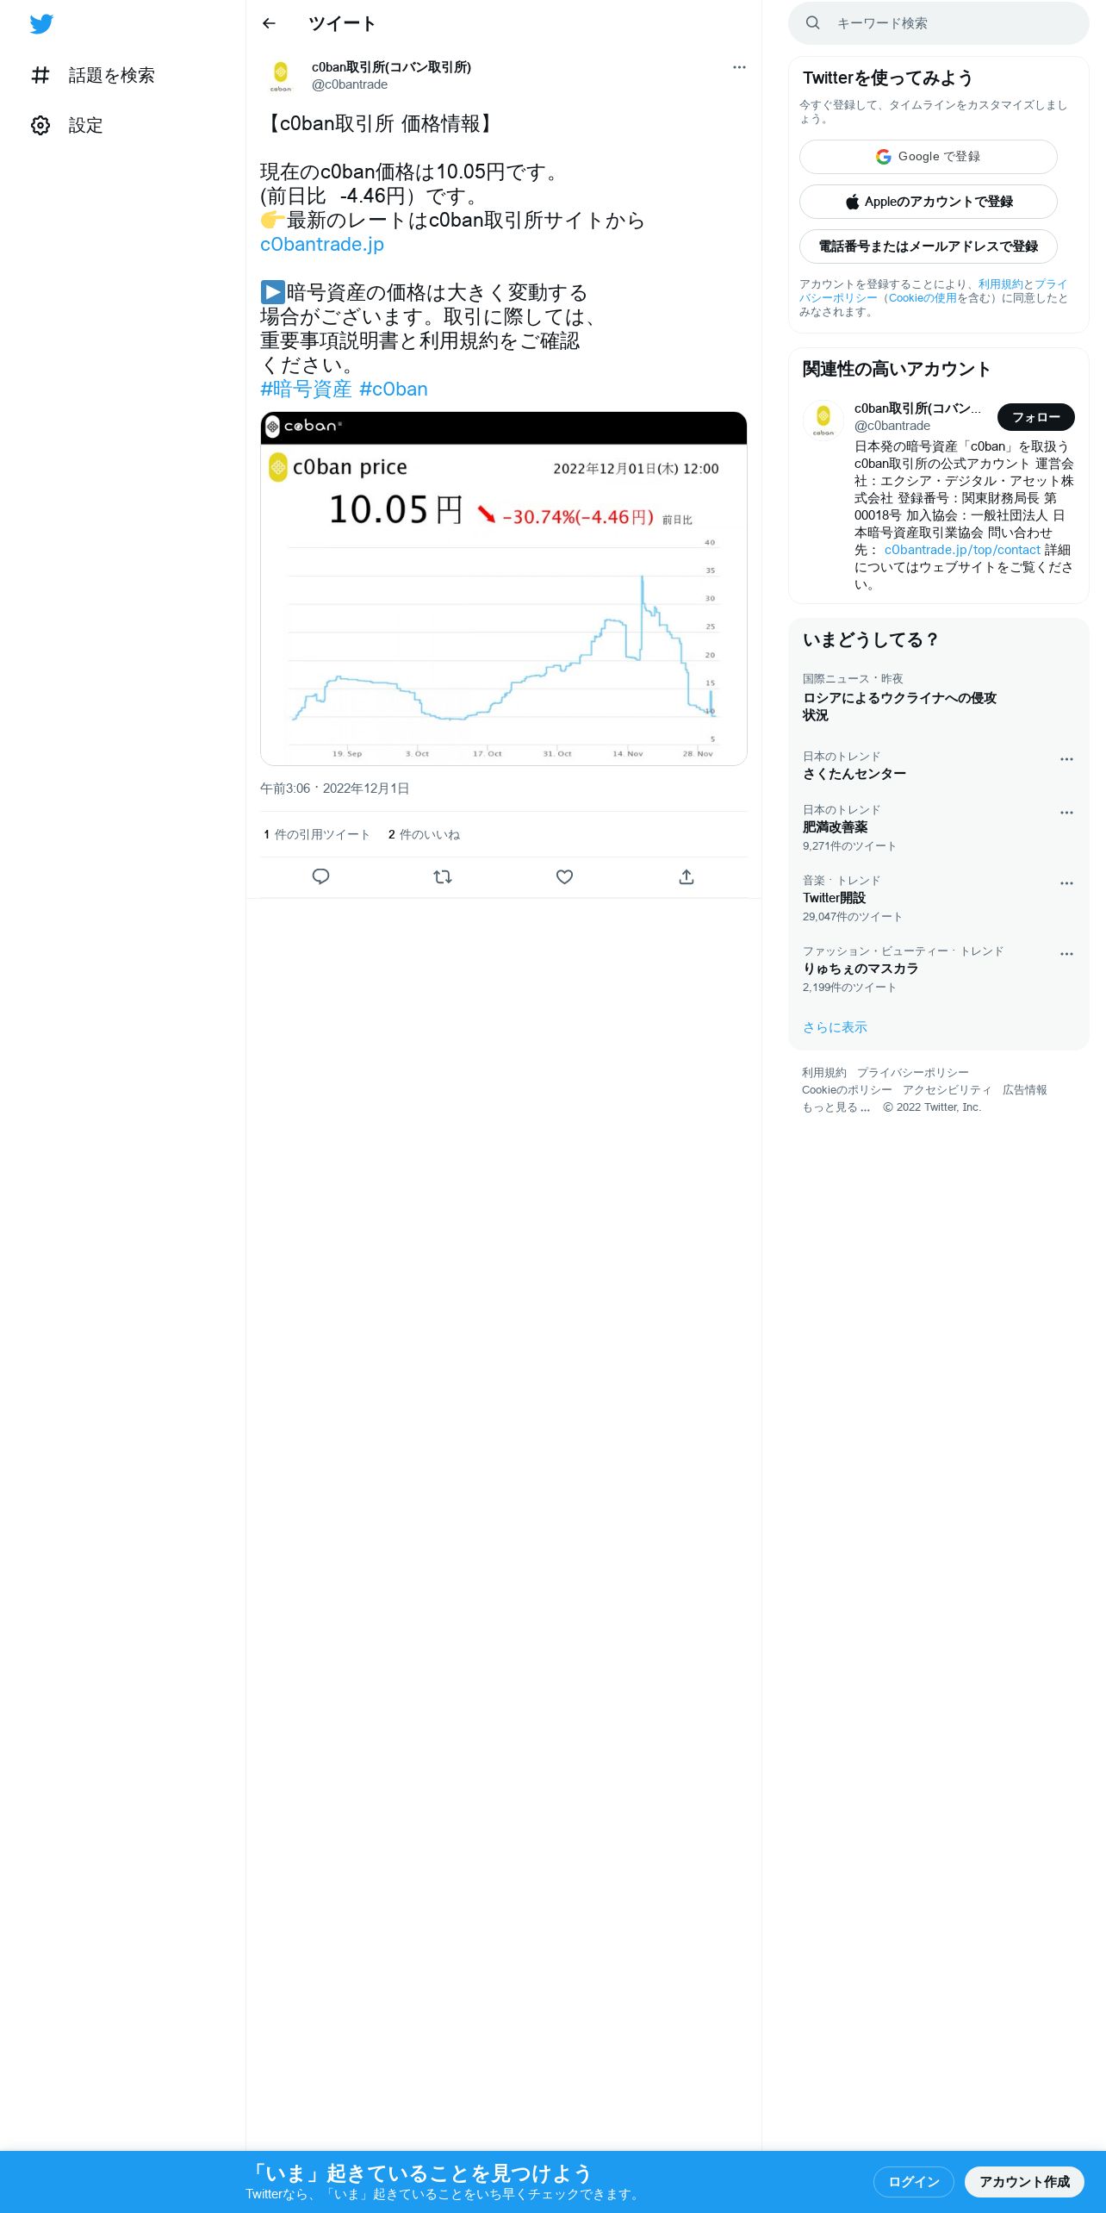Open more options for りゅちぇのマスカラ trend
The width and height of the screenshot is (1106, 2213).
pyautogui.click(x=1066, y=954)
